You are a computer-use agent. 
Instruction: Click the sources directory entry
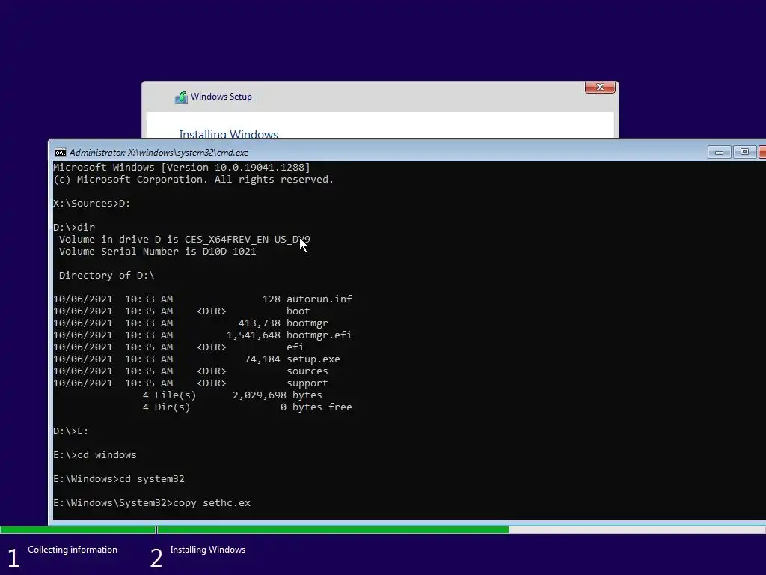point(191,371)
